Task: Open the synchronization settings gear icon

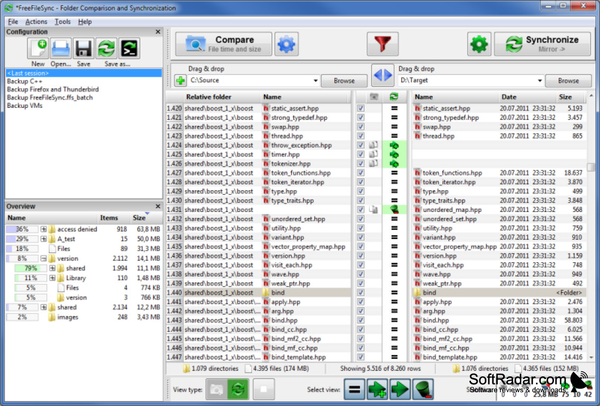Action: point(479,44)
